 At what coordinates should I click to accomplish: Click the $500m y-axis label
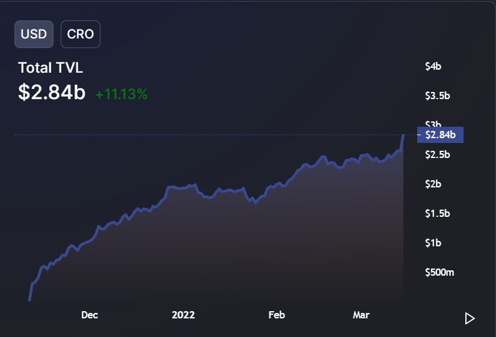[x=439, y=272]
